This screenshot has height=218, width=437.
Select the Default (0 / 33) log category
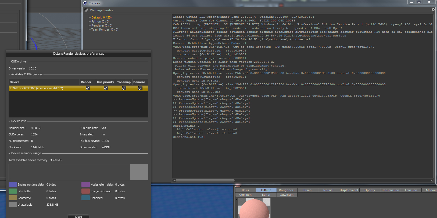click(101, 17)
